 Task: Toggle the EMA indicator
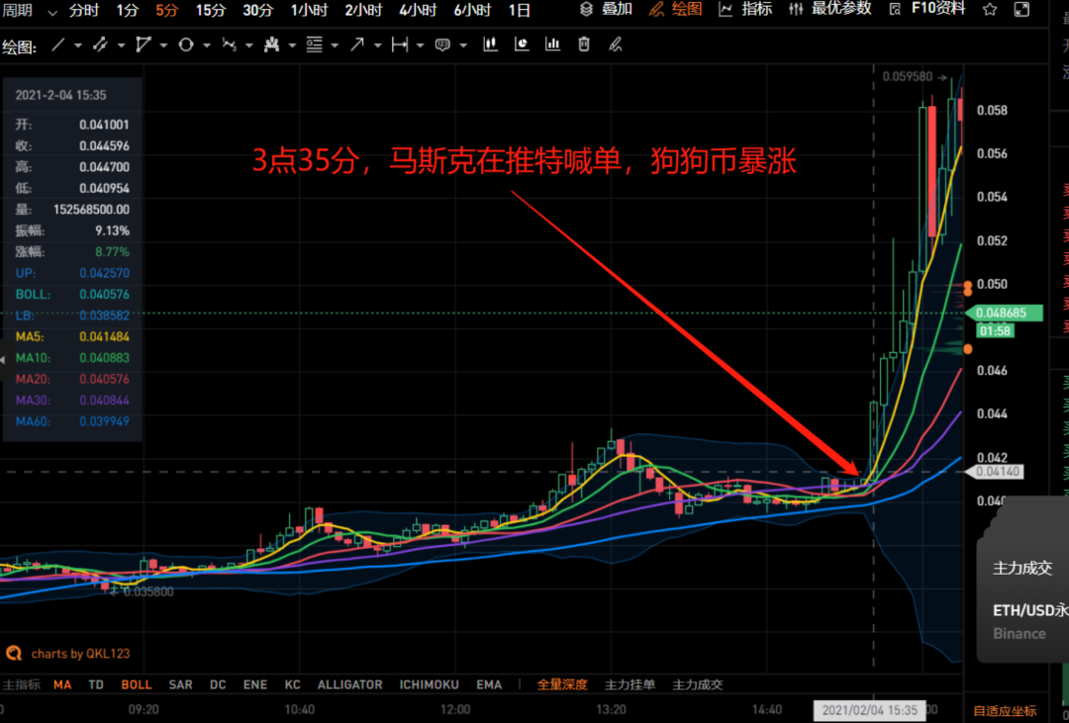[489, 684]
